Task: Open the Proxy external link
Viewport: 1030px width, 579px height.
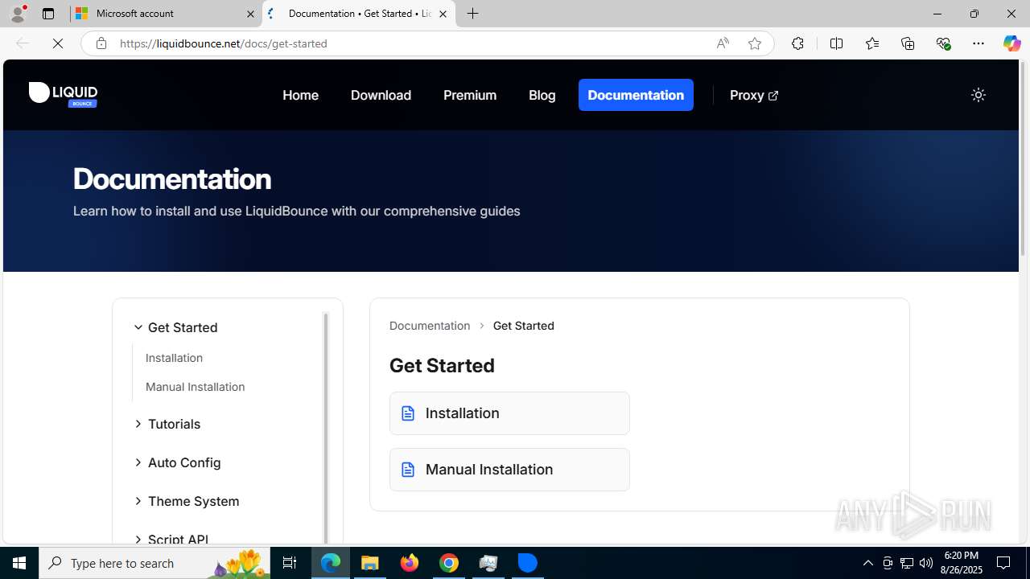Action: point(754,95)
